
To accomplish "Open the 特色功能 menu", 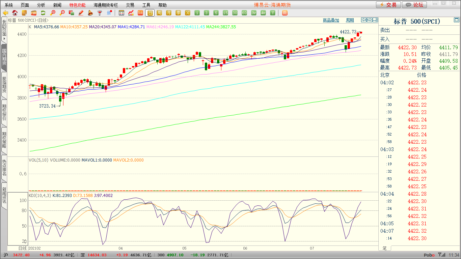I will 77,5.
